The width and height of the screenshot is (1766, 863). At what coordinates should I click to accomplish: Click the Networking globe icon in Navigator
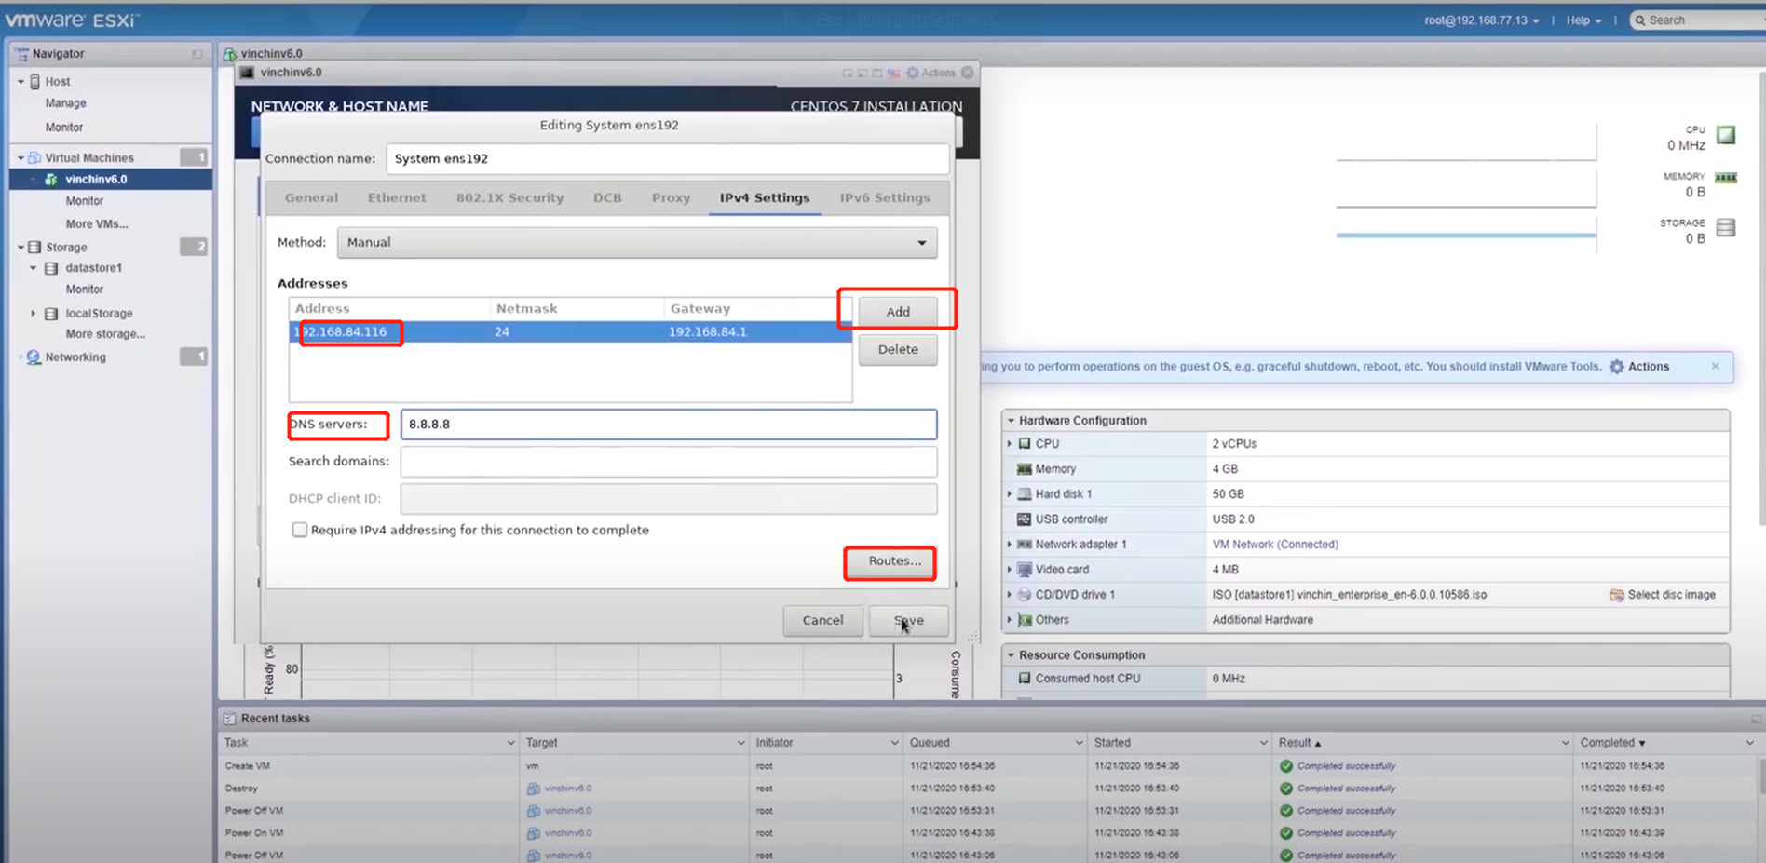(x=34, y=357)
